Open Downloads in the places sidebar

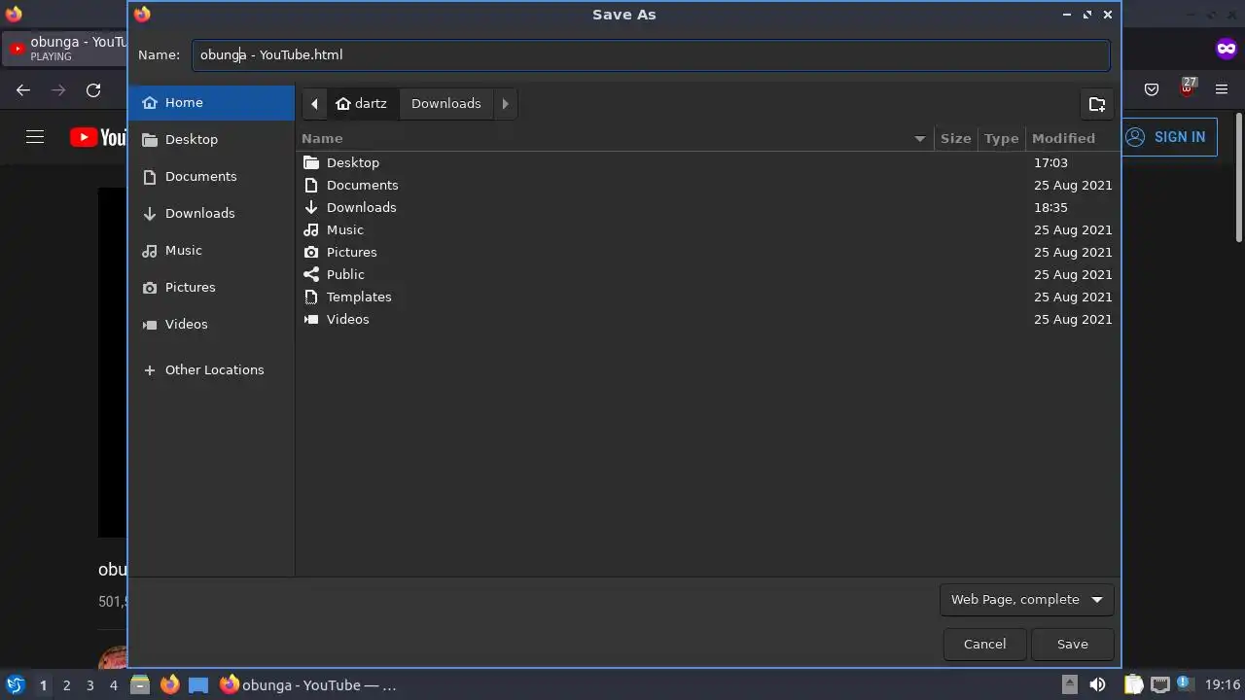(x=211, y=213)
